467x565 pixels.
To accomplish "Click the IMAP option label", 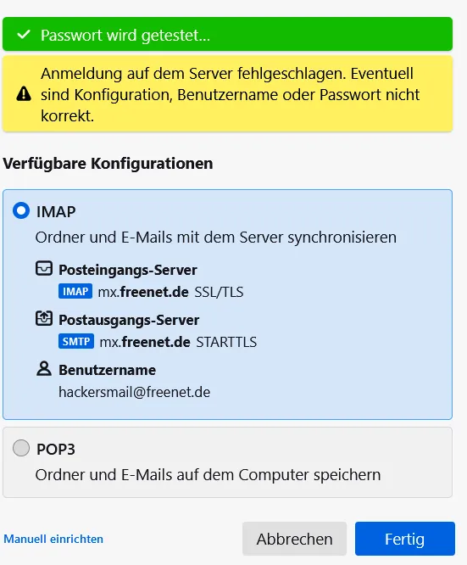I will tap(56, 211).
